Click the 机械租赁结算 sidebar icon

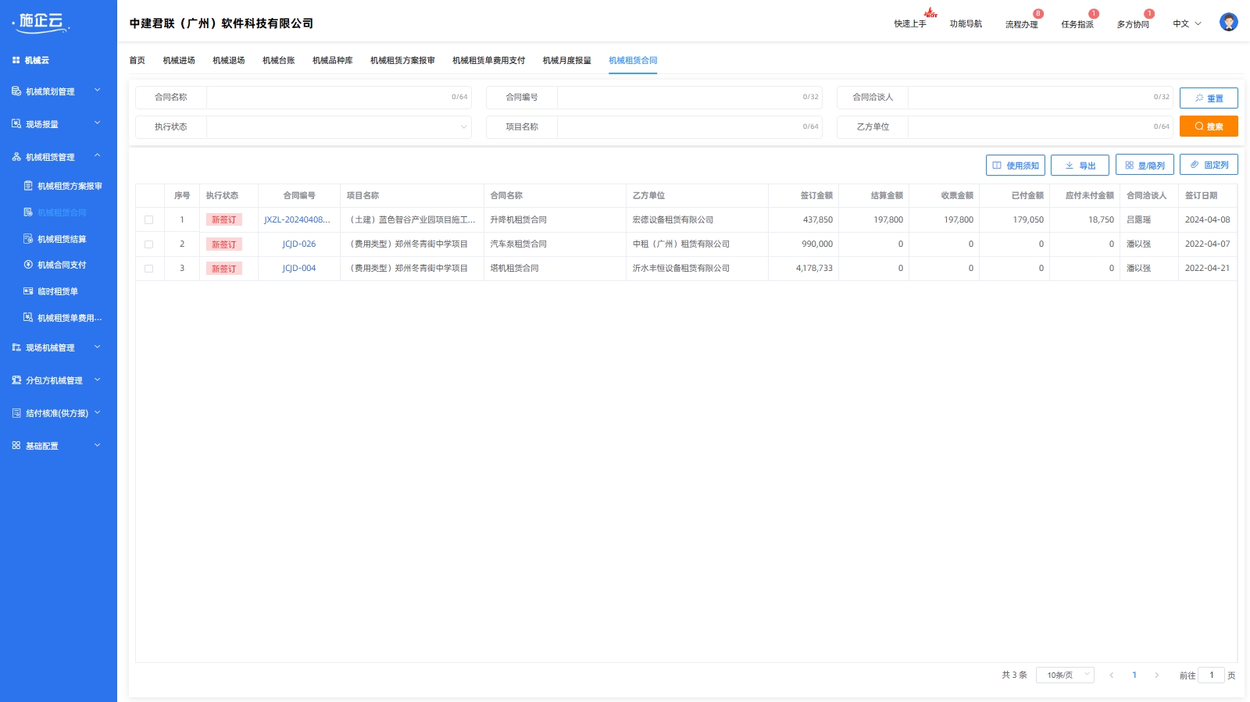[28, 239]
